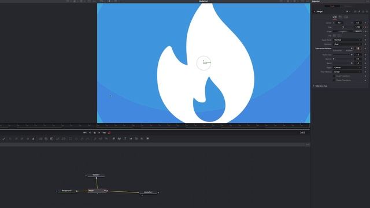The image size is (370, 208).
Task: Add a Blur node from the toolbar droplet icon
Action: tap(34, 139)
